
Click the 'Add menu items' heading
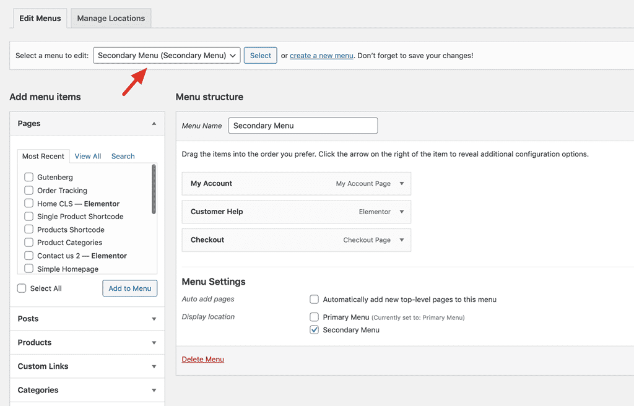point(45,97)
